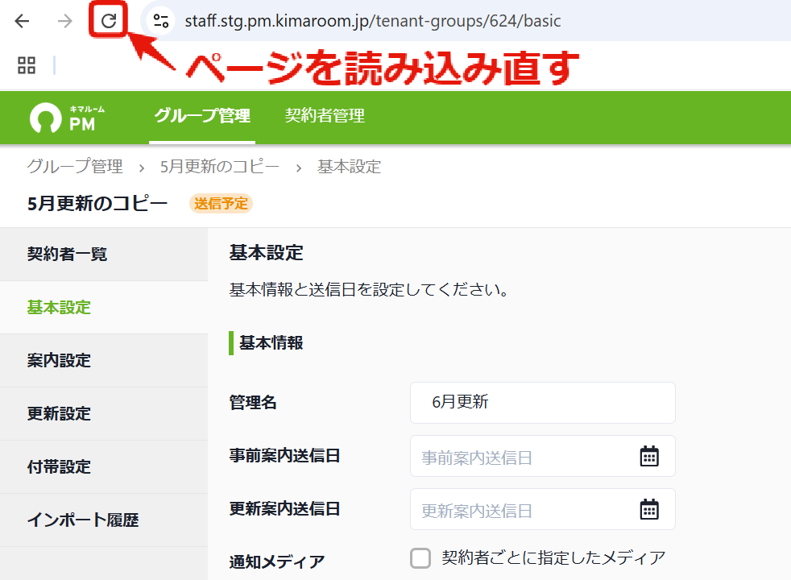Click the 基本情報 section heading
Viewport: 791px width, 580px height.
[271, 343]
